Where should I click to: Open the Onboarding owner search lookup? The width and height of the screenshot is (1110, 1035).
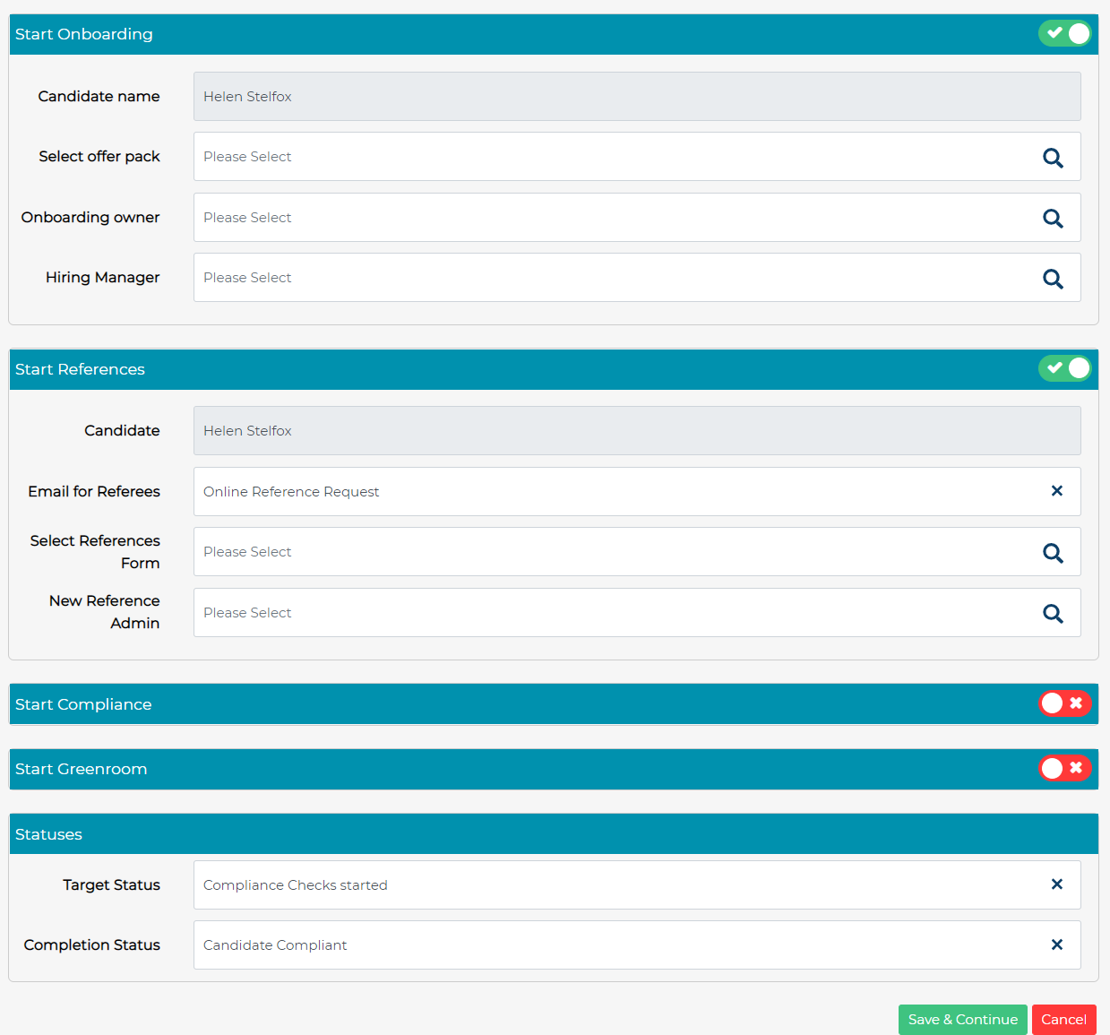1053,218
